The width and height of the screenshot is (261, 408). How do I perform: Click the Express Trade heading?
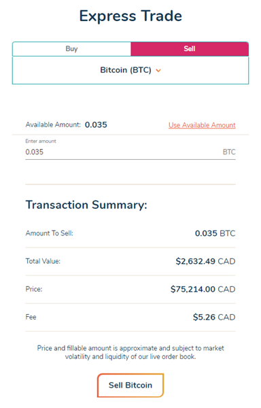pyautogui.click(x=130, y=16)
